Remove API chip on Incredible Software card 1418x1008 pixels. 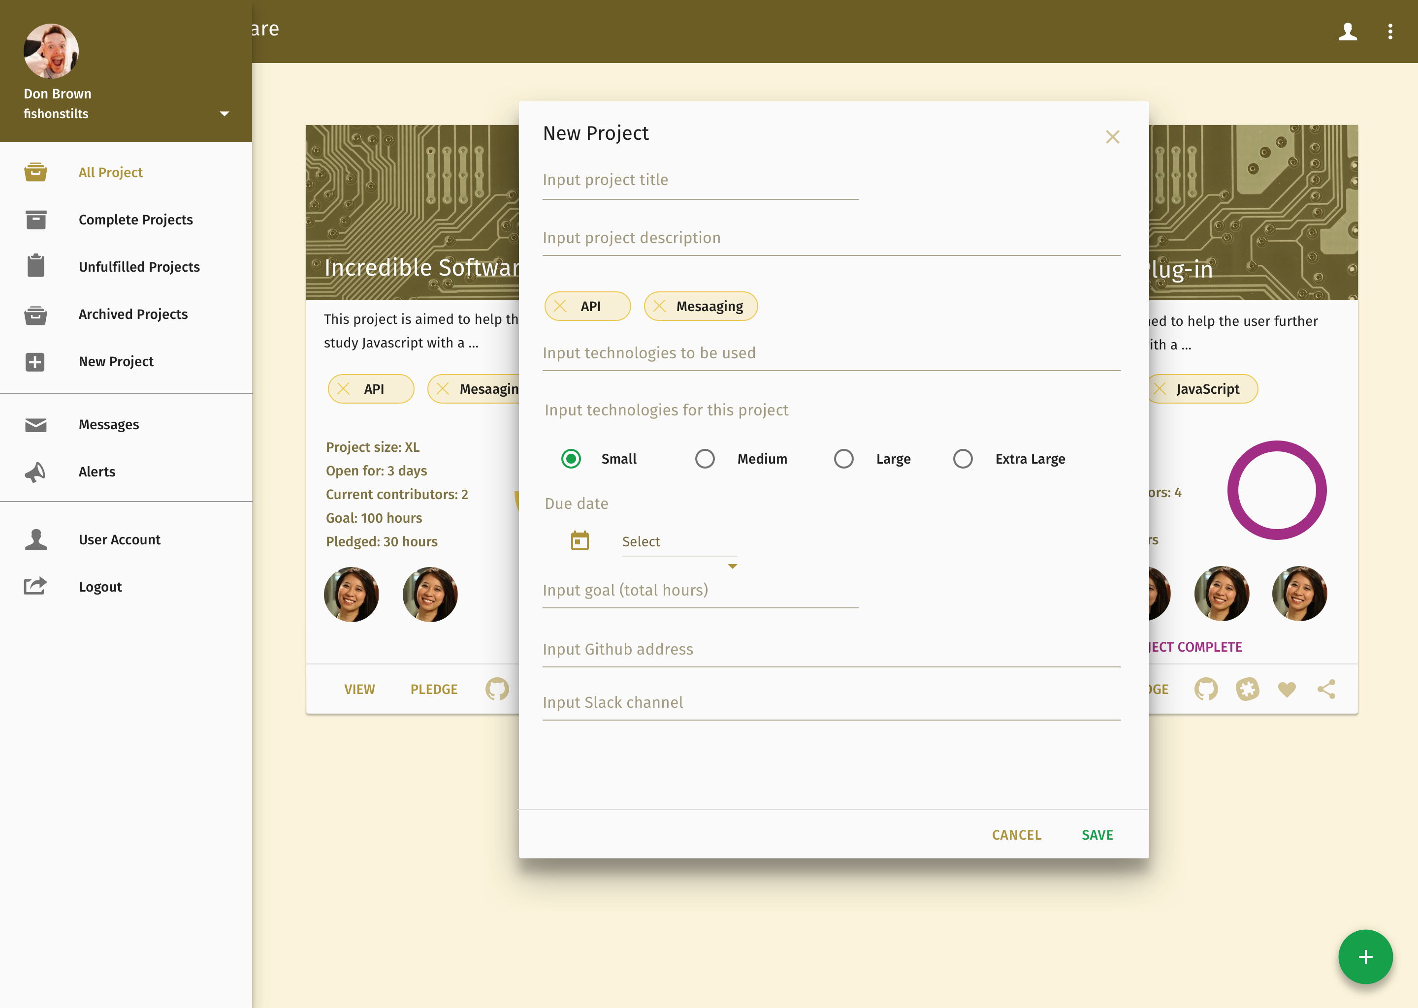(x=343, y=388)
